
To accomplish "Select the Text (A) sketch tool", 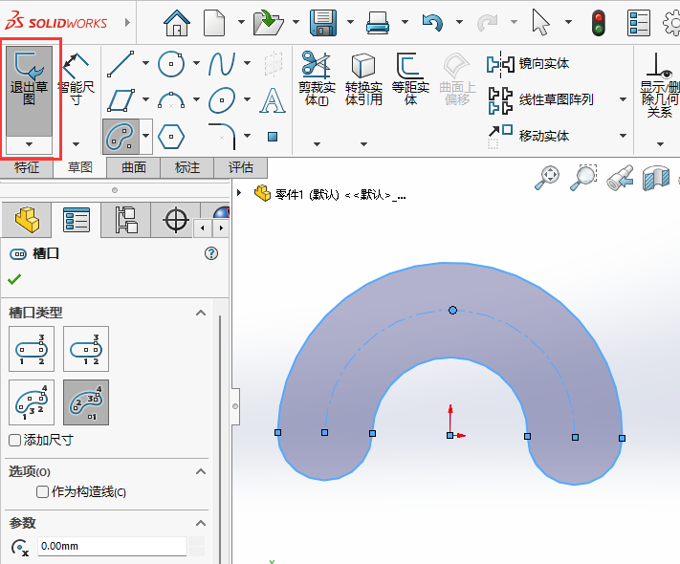I will (273, 100).
